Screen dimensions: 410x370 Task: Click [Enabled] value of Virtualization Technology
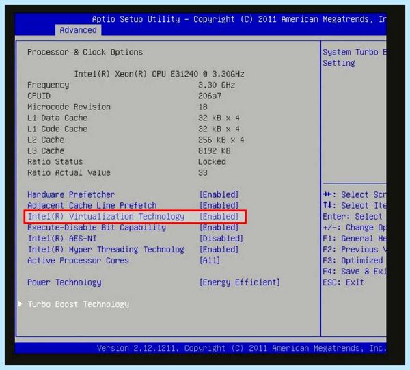219,217
